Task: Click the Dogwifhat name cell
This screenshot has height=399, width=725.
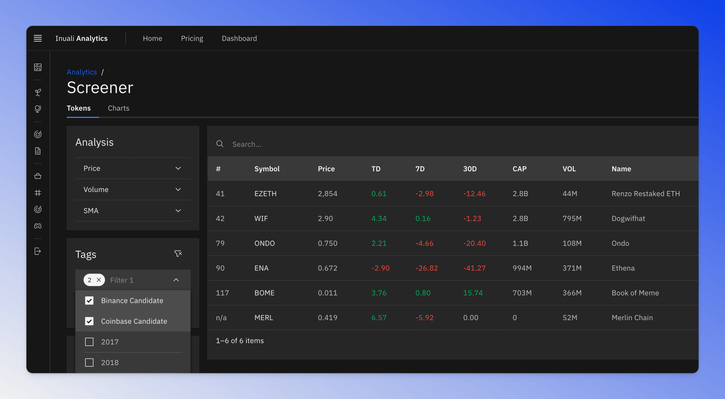Action: pyautogui.click(x=628, y=218)
